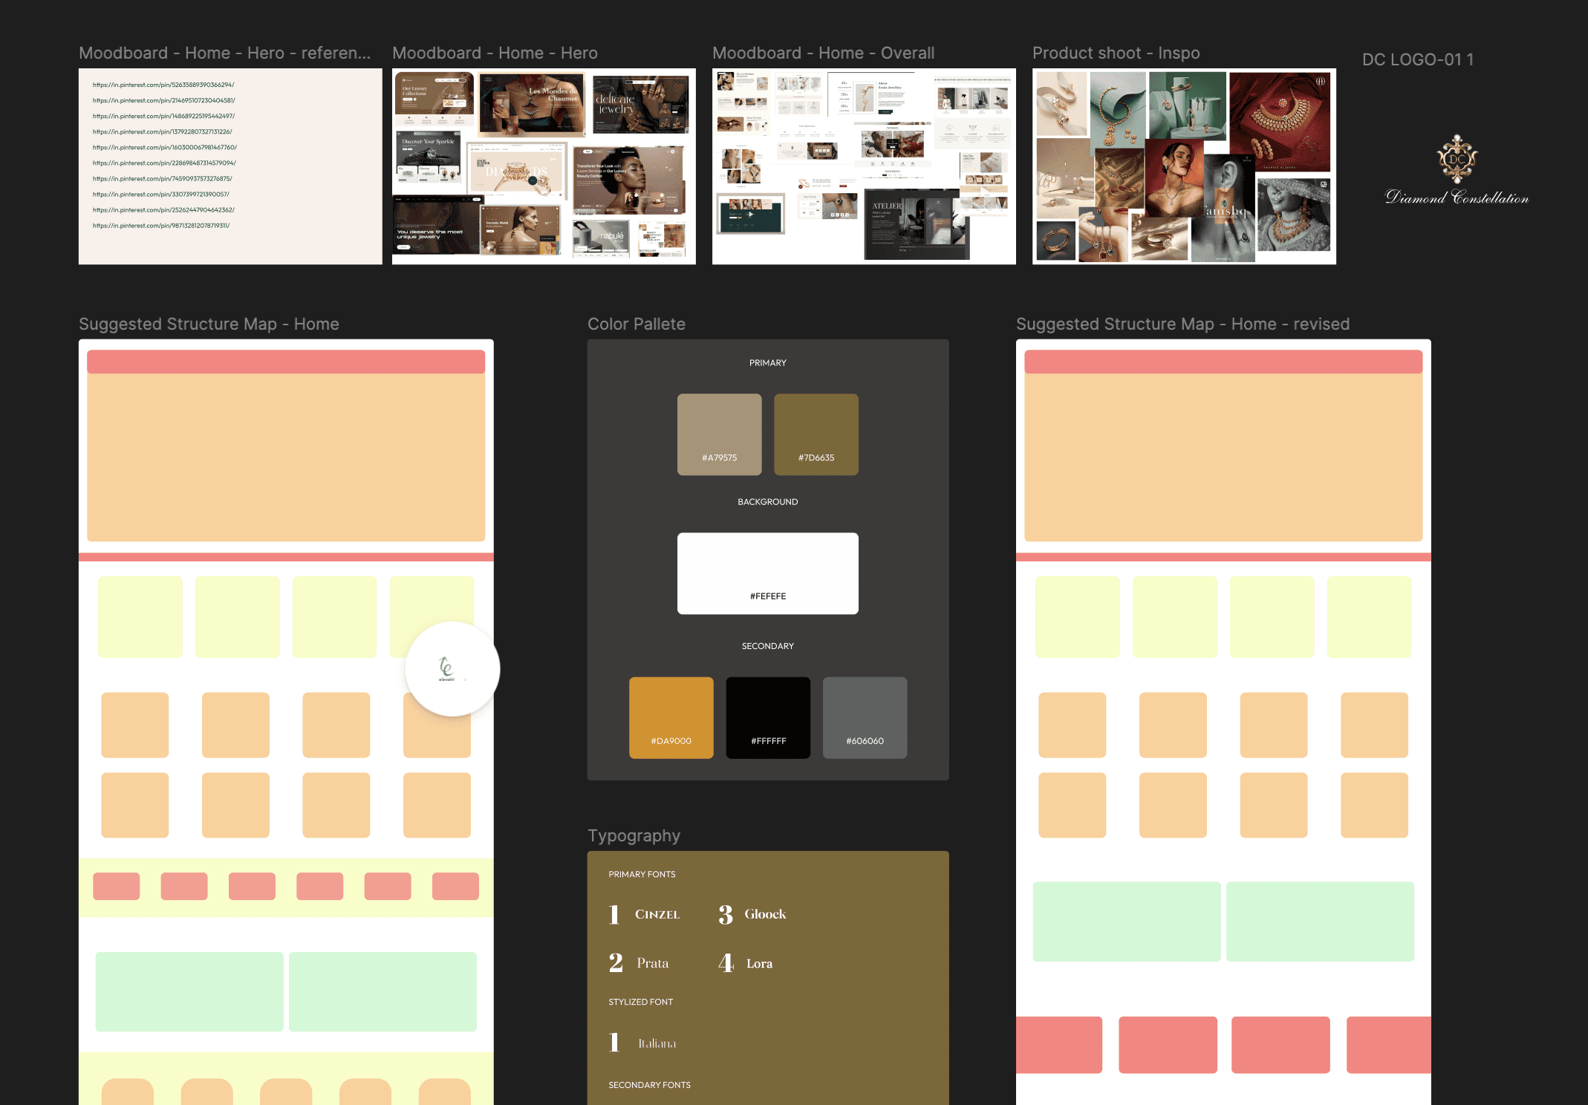This screenshot has width=1588, height=1105.
Task: Click the Diamond Constellation script wordmark
Action: [x=1457, y=198]
